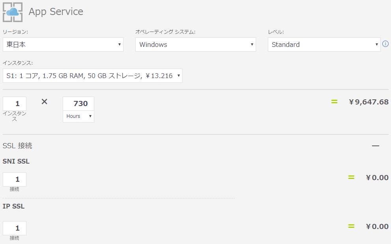The width and height of the screenshot is (391, 244).
Task: Open the インスタンス dropdown showing S1 tier
Action: [93, 76]
